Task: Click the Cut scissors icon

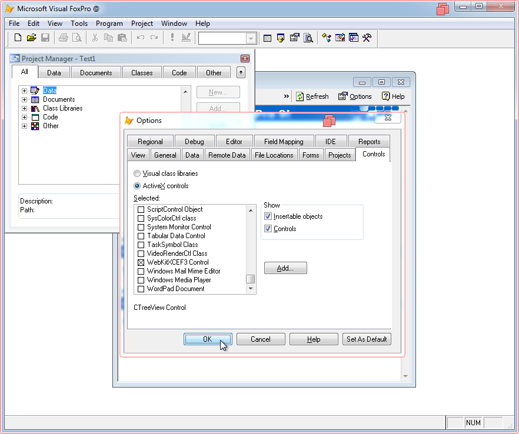Action: (95, 38)
